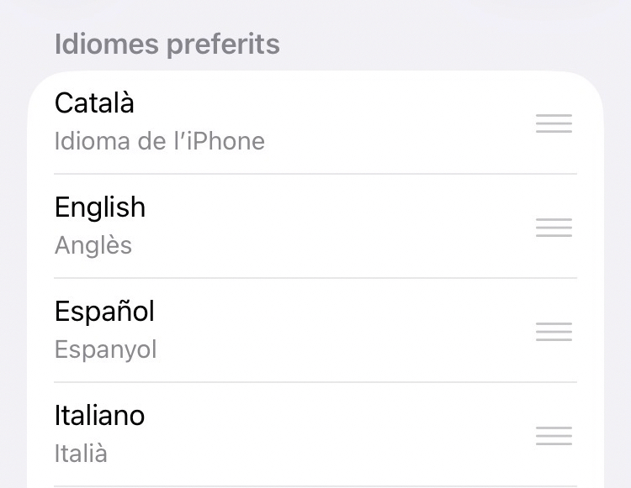631x488 pixels.
Task: Click the "Idioma de l'iPhone" subtitle
Action: (160, 141)
